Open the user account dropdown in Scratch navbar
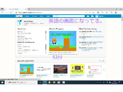Screen dimensions: 123x92 pos(100,16)
